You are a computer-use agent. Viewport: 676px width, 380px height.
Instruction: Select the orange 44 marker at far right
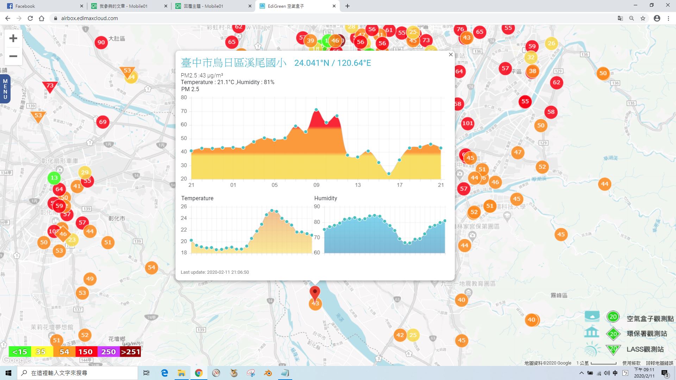click(x=605, y=184)
